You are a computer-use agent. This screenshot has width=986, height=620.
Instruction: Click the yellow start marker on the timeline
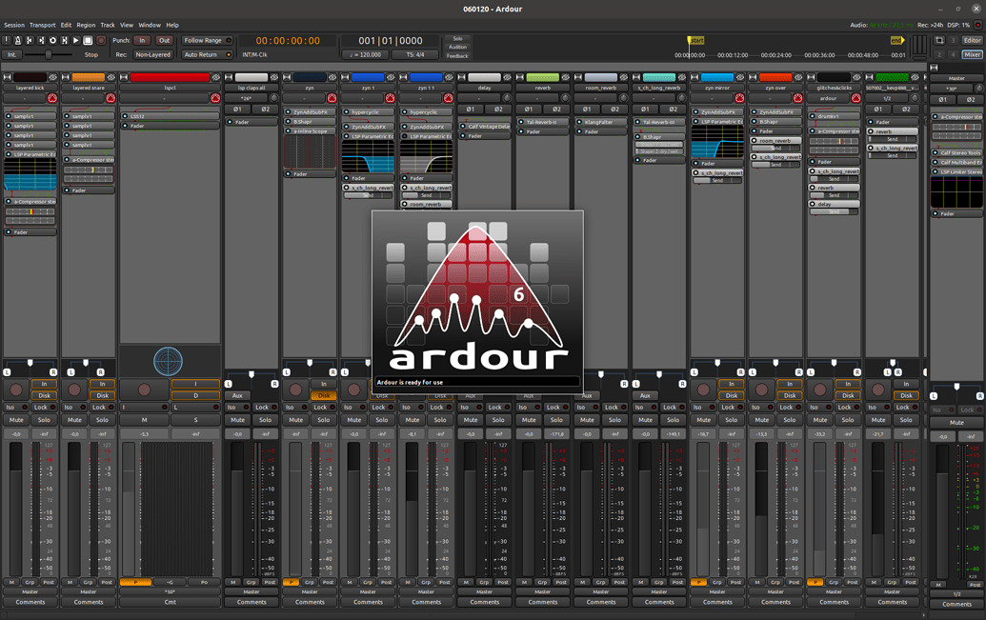pos(695,41)
